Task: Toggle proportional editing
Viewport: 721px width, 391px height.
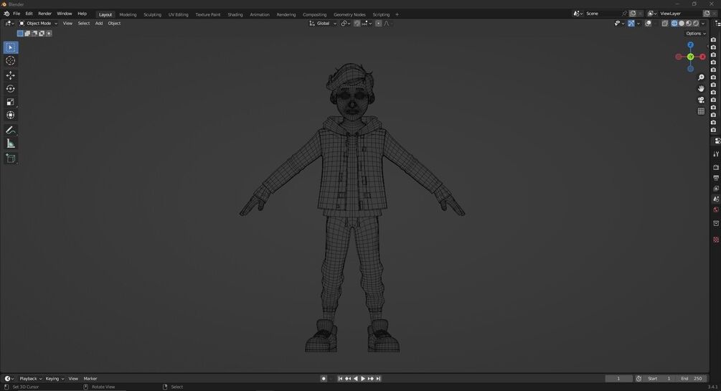Action: click(x=378, y=24)
